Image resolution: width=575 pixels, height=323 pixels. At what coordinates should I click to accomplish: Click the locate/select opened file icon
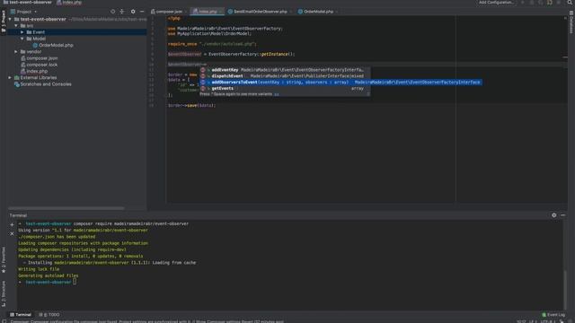112,12
